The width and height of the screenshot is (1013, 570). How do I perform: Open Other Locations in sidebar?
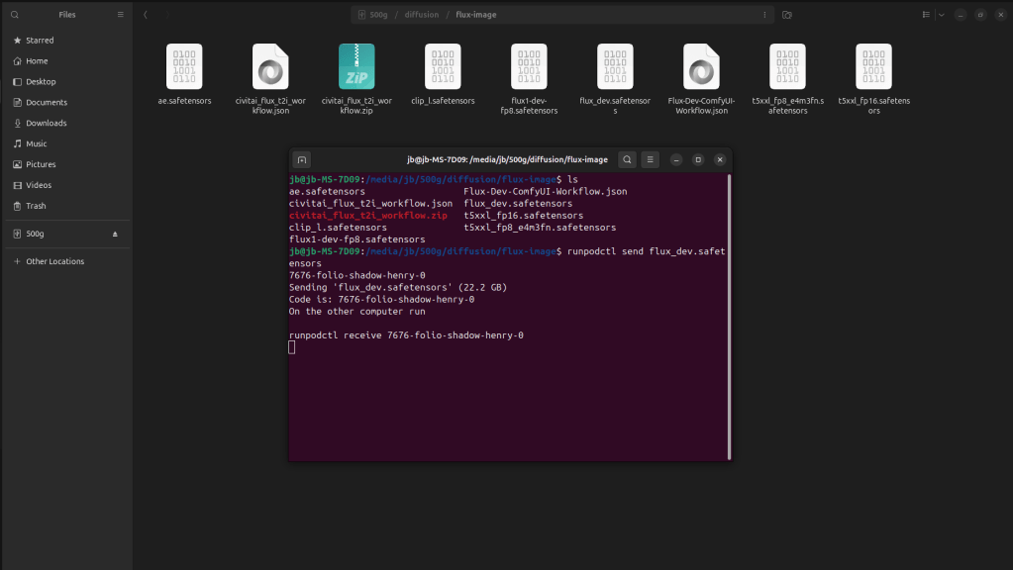tap(54, 261)
